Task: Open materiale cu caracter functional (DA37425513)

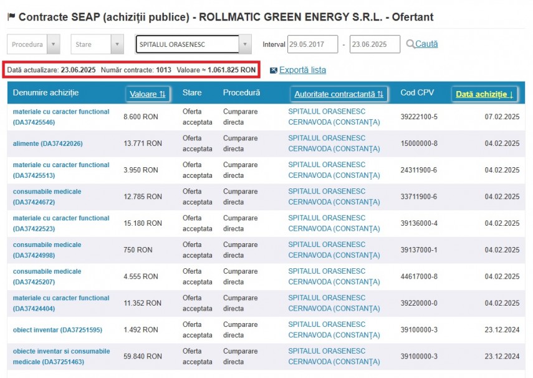Action: 61,170
